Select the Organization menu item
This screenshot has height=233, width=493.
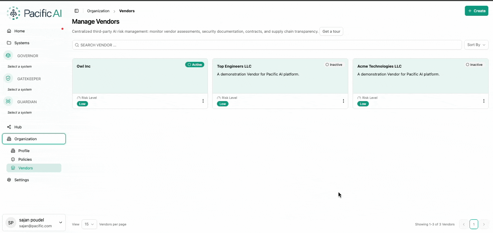point(34,139)
